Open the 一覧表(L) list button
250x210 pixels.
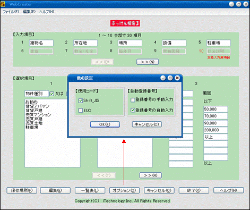pyautogui.click(x=90, y=190)
